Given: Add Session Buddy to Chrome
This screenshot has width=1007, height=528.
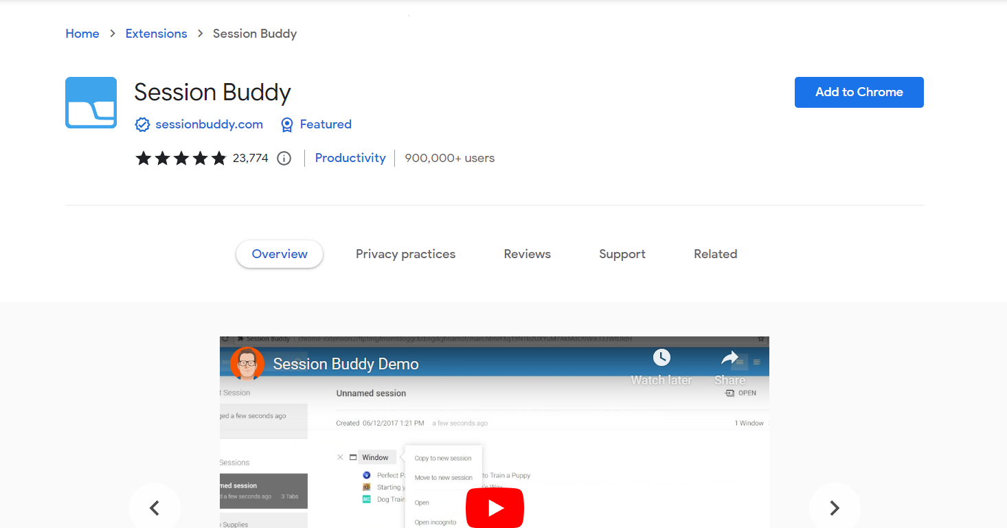Looking at the screenshot, I should point(859,92).
